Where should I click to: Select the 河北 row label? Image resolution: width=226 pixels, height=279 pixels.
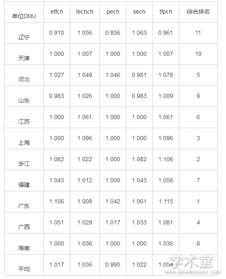tap(24, 79)
